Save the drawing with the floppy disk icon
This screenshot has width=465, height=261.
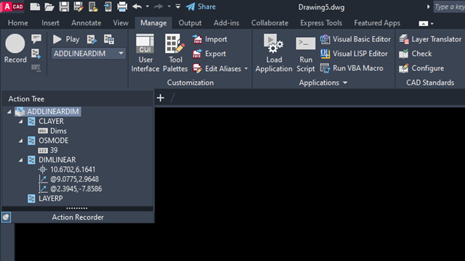64,7
